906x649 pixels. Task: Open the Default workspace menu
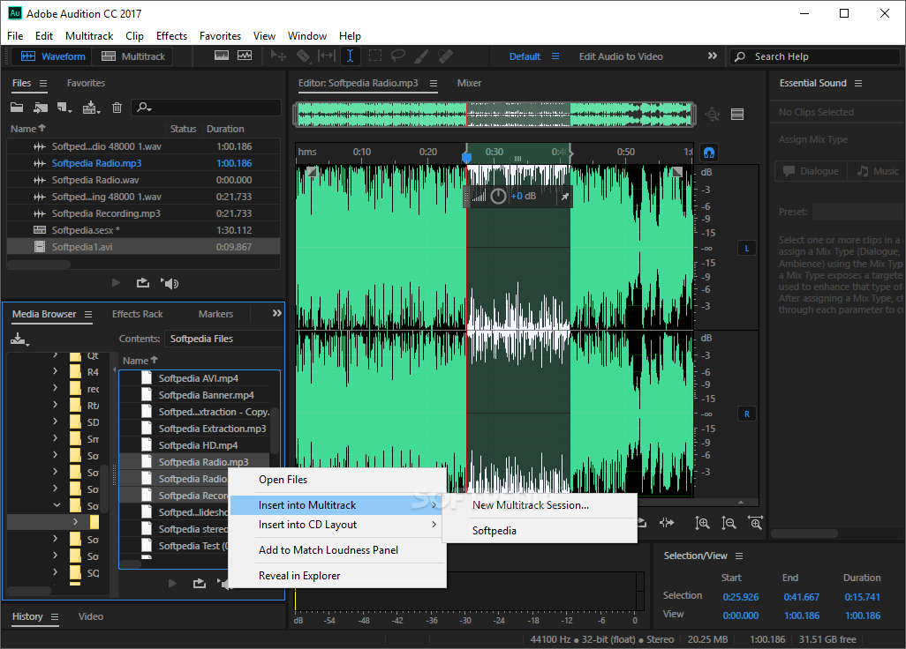pyautogui.click(x=555, y=56)
